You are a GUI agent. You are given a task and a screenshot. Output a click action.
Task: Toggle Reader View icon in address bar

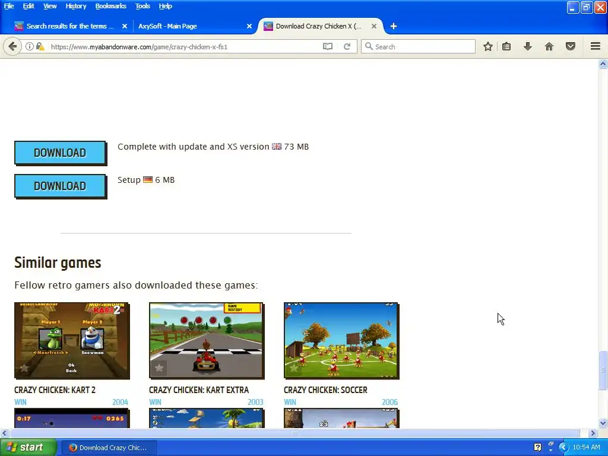328,46
